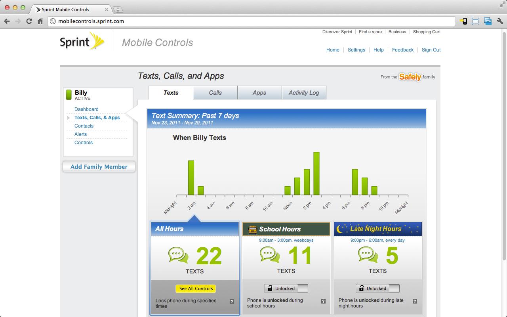507x317 pixels.
Task: Open the browser home page icon
Action: click(40, 21)
